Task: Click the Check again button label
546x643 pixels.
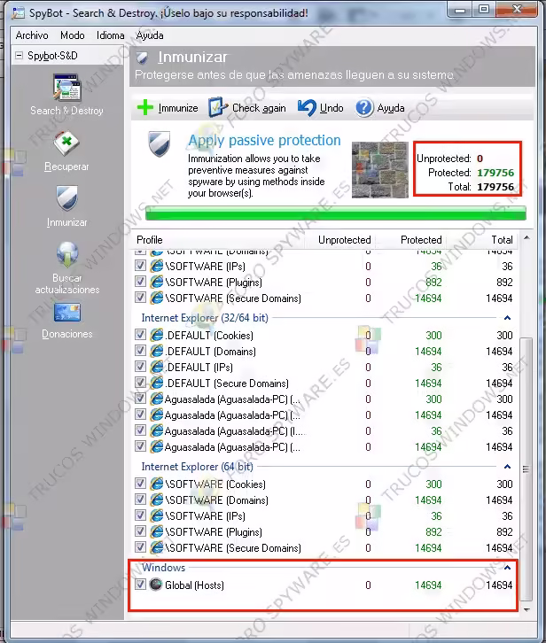Action: click(259, 108)
